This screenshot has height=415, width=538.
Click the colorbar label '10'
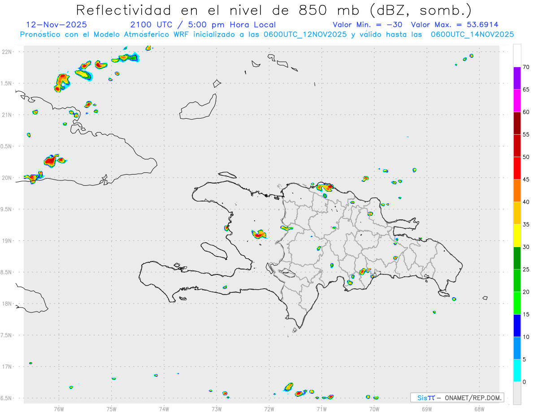(x=526, y=337)
